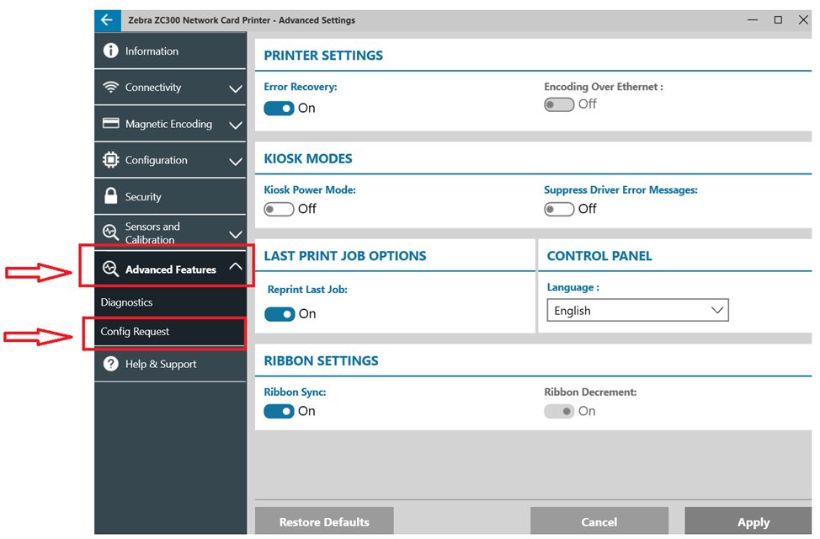
Task: Click the Security padlock icon
Action: click(x=110, y=196)
